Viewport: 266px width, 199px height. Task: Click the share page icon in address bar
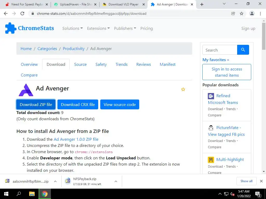[233, 13]
